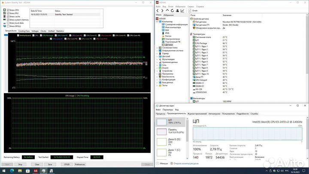
Task: Select Суммарная информация in AIDA64 tree
Action: (x=175, y=24)
